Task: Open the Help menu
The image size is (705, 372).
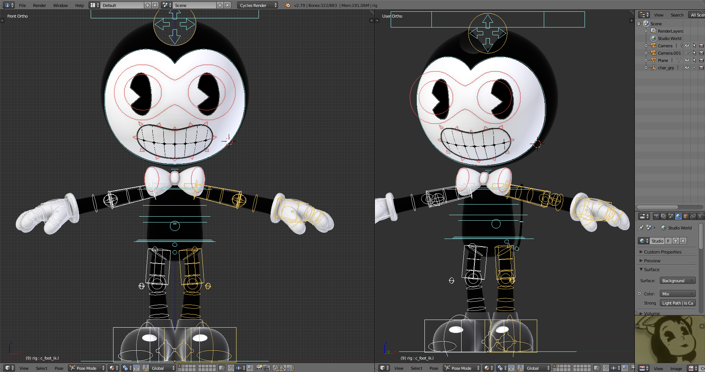Action: pos(79,5)
